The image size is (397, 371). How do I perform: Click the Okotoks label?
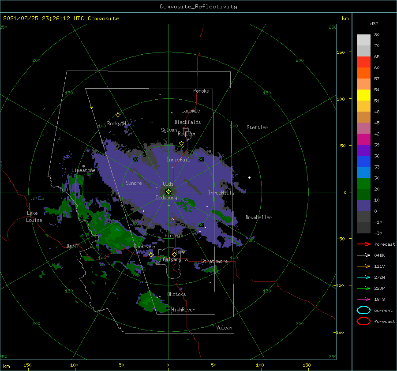click(x=176, y=294)
